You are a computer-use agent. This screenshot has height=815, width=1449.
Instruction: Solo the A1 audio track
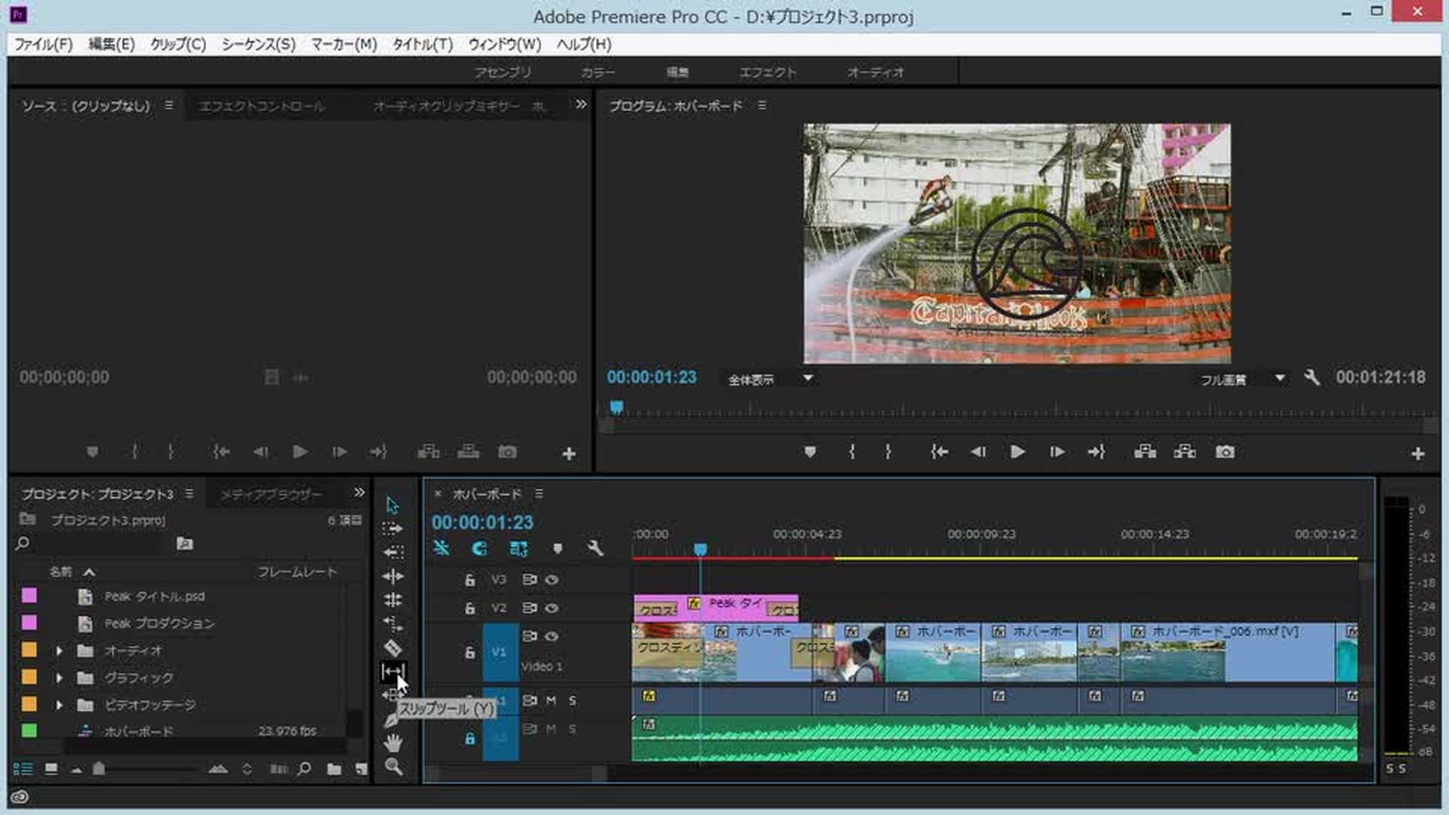(572, 701)
